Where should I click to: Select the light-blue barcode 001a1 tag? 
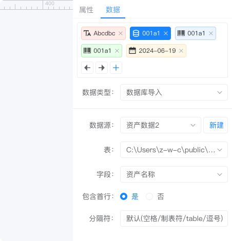pos(196,33)
